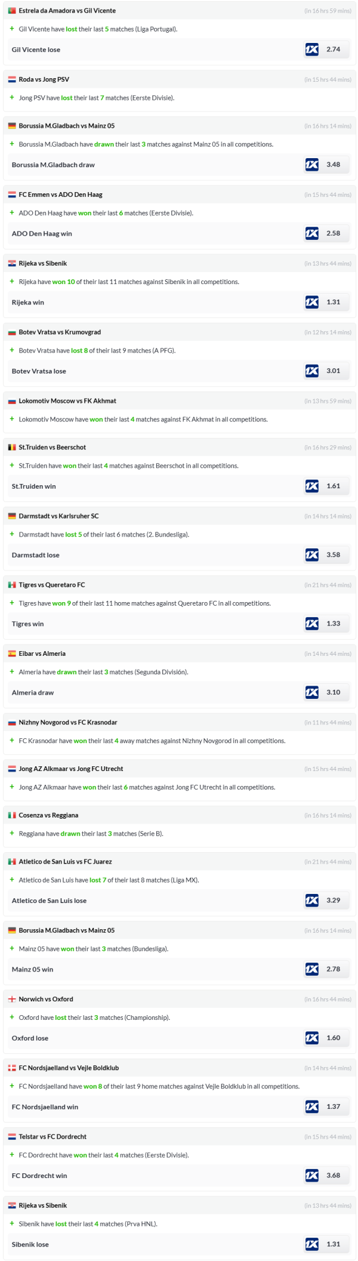Click the Portugal flag beside Estrela da Amadora

click(x=12, y=11)
